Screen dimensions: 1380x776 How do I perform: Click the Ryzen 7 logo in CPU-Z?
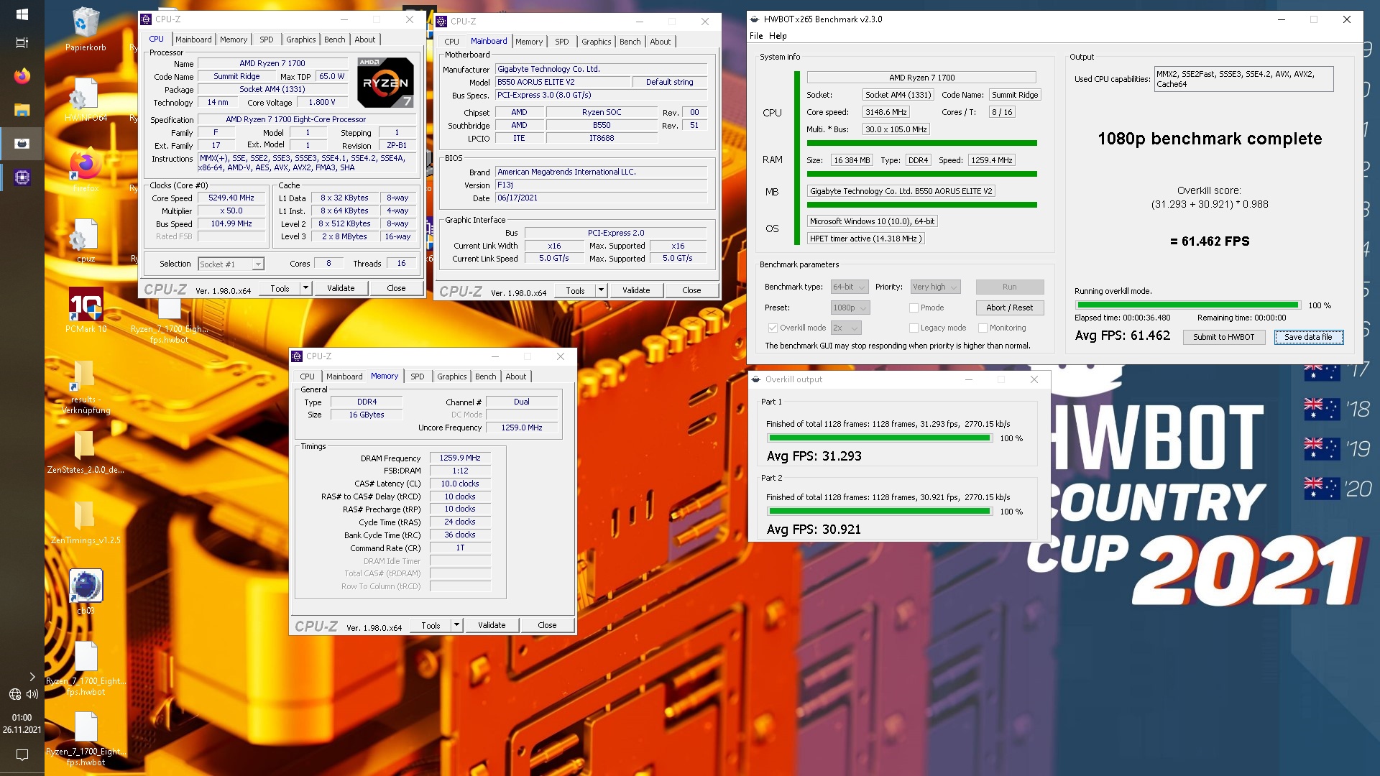385,82
